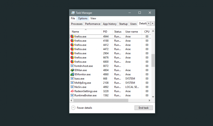Collapse view with Fewer details arrow icon
Viewport: 213px width, 126px height.
pyautogui.click(x=73, y=108)
